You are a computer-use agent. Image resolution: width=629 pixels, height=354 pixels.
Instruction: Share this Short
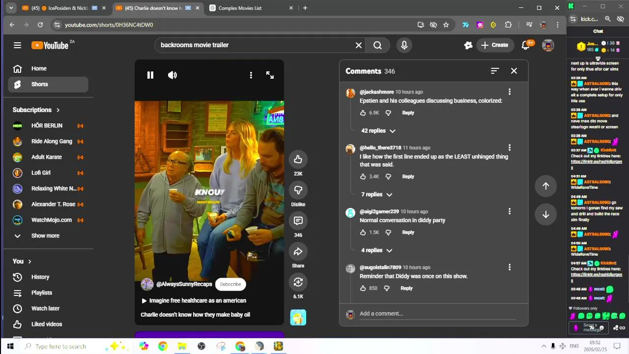pos(298,251)
